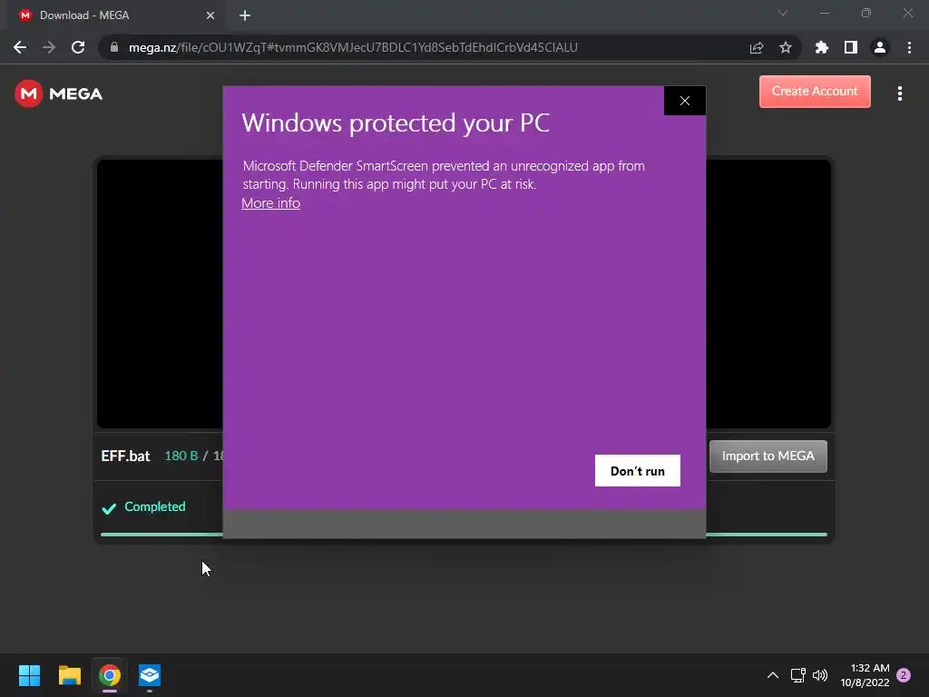The image size is (929, 697).
Task: Open the MEGA logo home link
Action: pos(59,93)
